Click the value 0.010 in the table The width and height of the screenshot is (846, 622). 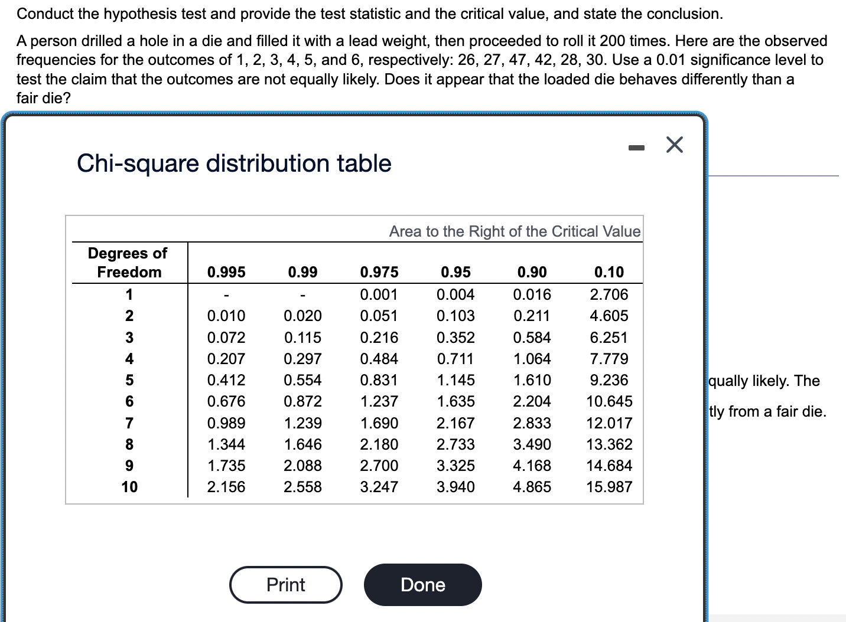coord(226,316)
